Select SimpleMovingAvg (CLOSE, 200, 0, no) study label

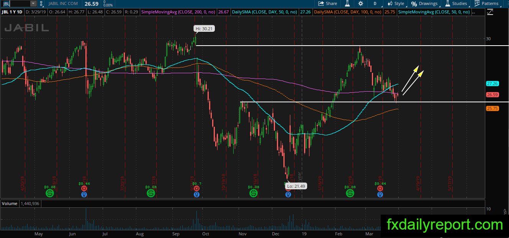[x=178, y=12]
